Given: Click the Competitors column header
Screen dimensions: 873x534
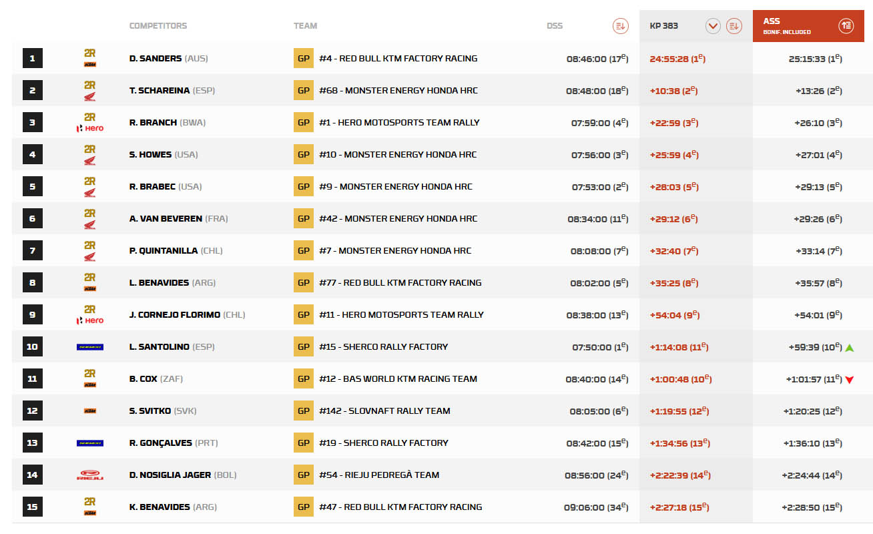Looking at the screenshot, I should tap(158, 26).
